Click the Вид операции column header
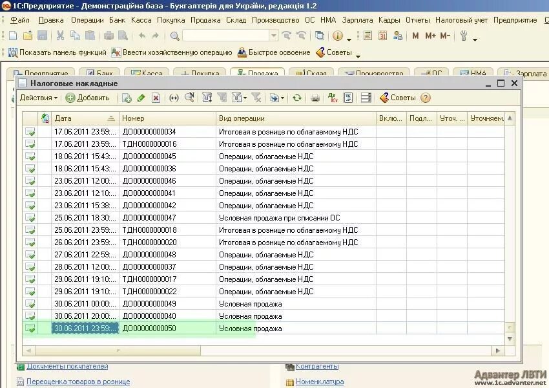Viewport: 549px width, 388px height. (296, 118)
